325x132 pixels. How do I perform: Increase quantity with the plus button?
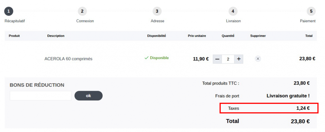(239, 59)
